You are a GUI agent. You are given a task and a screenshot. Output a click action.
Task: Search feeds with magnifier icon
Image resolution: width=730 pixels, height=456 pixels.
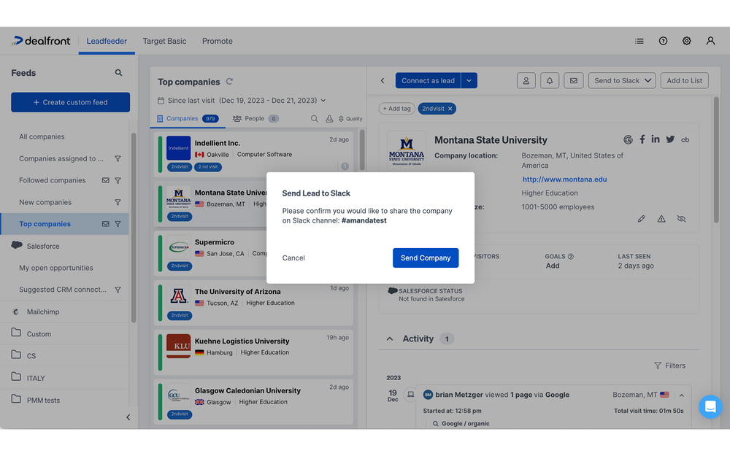tap(119, 72)
